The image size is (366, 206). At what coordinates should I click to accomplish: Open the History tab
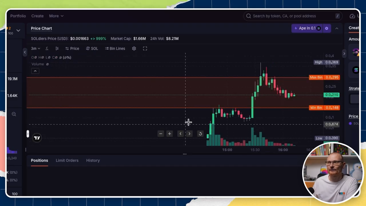(x=93, y=161)
